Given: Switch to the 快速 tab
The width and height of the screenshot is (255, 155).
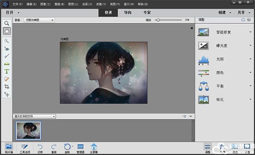Looking at the screenshot, I should pyautogui.click(x=108, y=12).
